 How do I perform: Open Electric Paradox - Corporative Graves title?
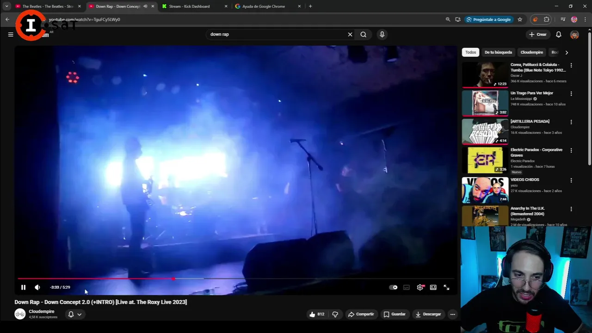click(536, 153)
